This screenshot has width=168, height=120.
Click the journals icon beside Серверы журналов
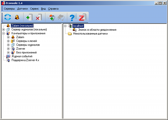[13, 45]
